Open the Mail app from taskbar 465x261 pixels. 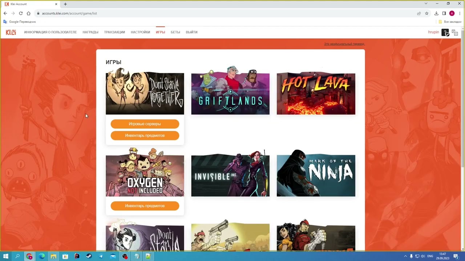(113, 256)
